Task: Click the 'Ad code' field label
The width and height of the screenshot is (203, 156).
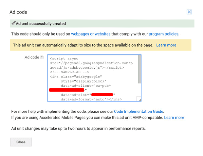Action: 32,57
